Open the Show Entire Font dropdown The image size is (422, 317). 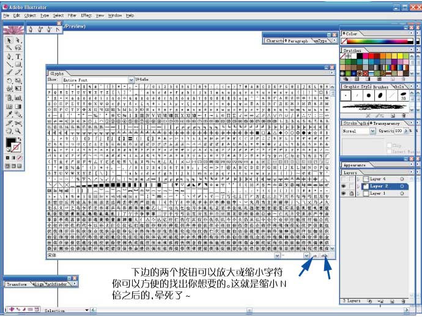click(x=131, y=80)
